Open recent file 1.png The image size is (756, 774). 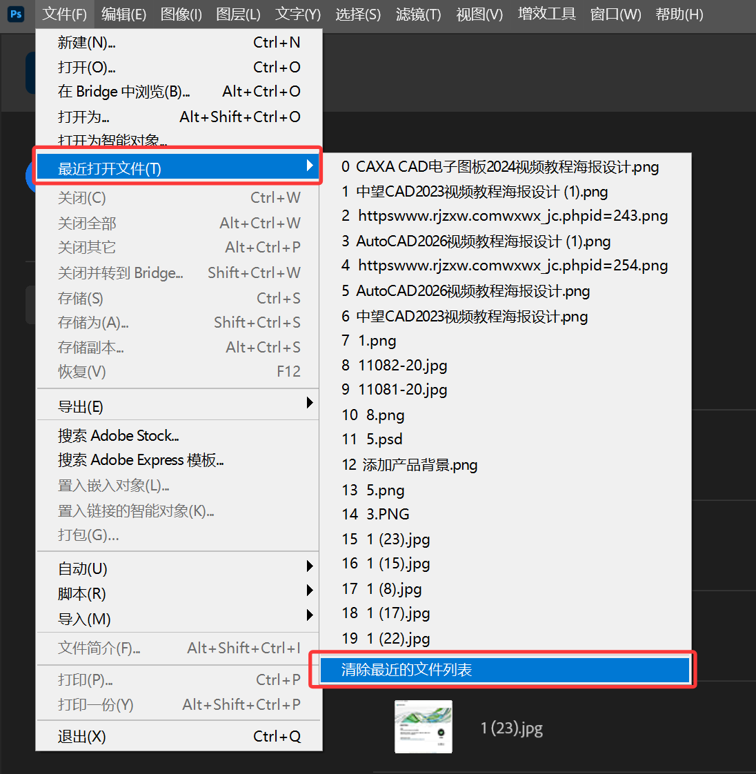(506, 341)
